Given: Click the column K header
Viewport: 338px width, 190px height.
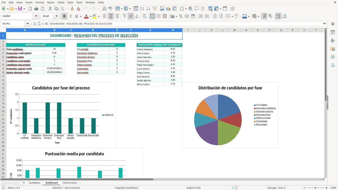Looking at the screenshot, I should 211,30.
